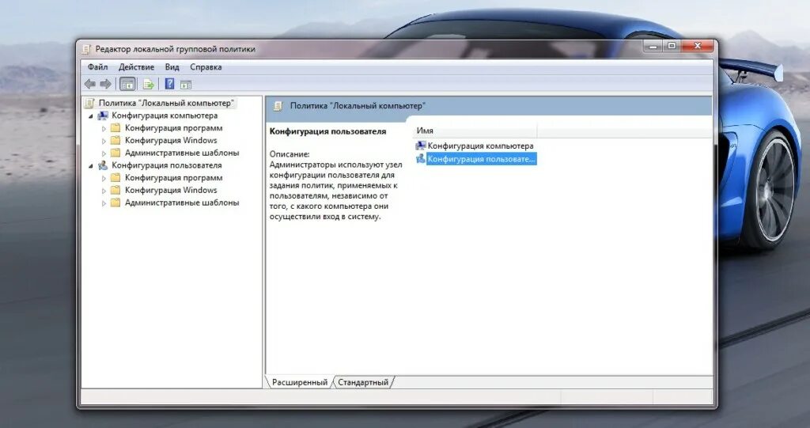Select Конфигурация компьютера in the list pane
810x428 pixels.
tap(480, 146)
